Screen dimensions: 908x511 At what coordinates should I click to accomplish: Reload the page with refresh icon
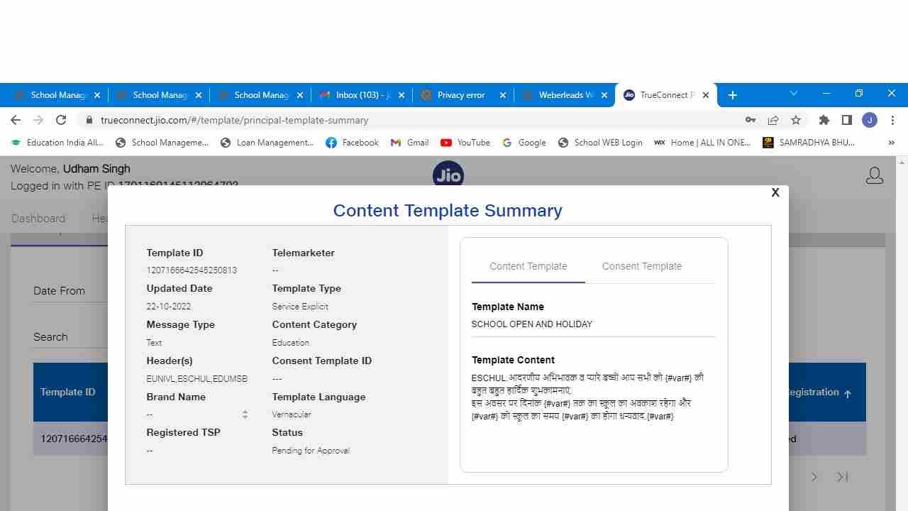(61, 120)
